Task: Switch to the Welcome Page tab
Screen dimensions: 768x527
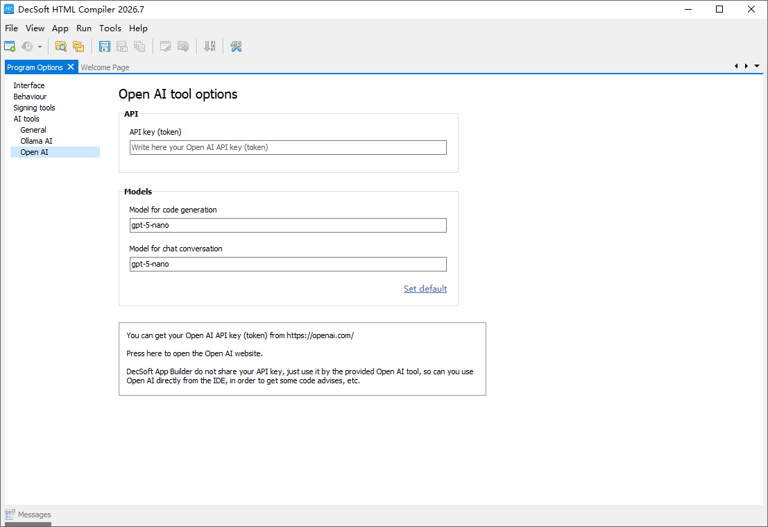Action: tap(105, 67)
